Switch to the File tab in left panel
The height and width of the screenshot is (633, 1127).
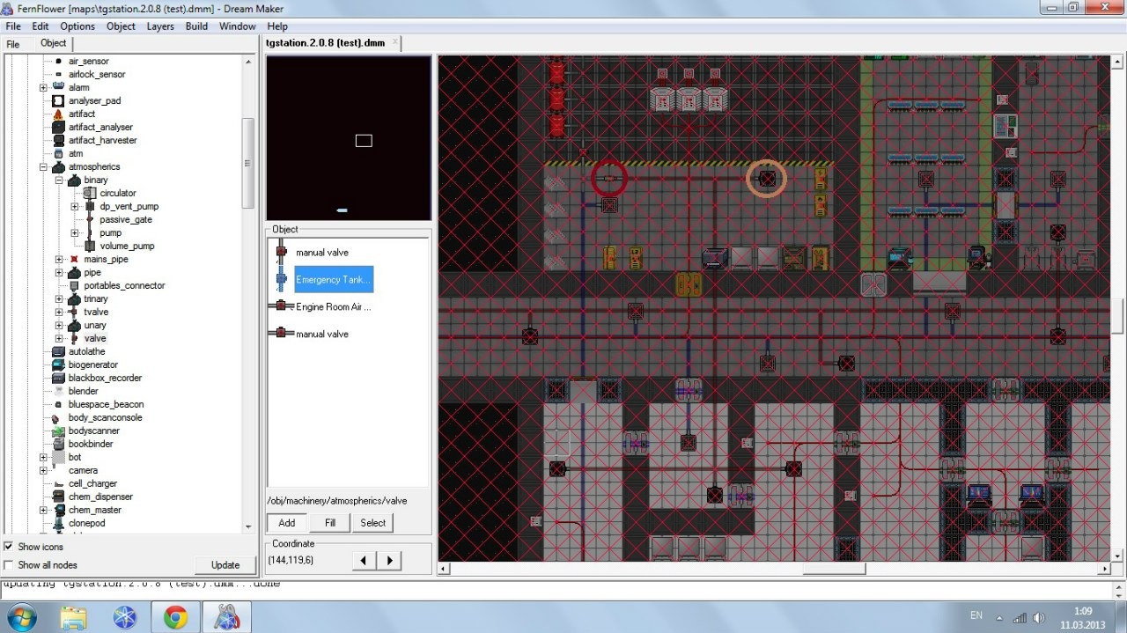tap(13, 43)
